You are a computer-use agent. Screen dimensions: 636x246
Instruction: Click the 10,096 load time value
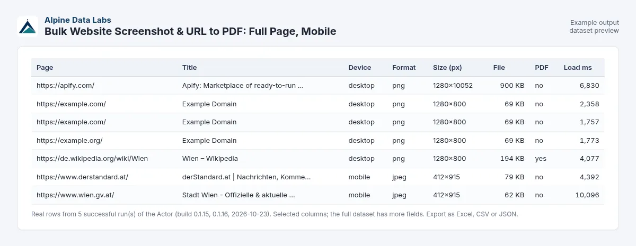point(587,195)
